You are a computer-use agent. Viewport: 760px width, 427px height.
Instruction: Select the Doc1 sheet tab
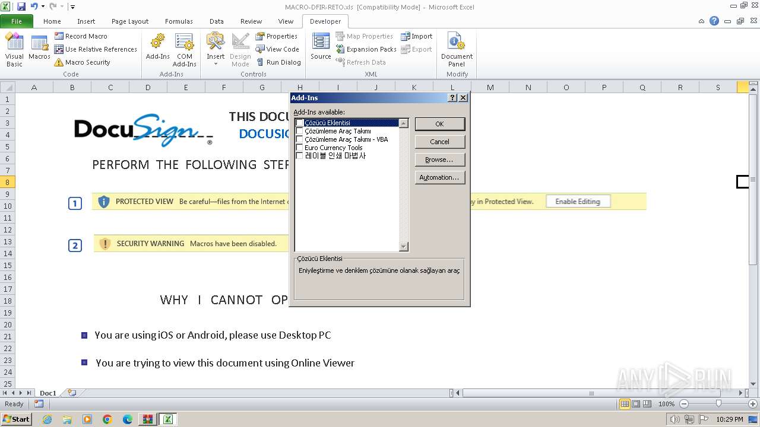(48, 393)
